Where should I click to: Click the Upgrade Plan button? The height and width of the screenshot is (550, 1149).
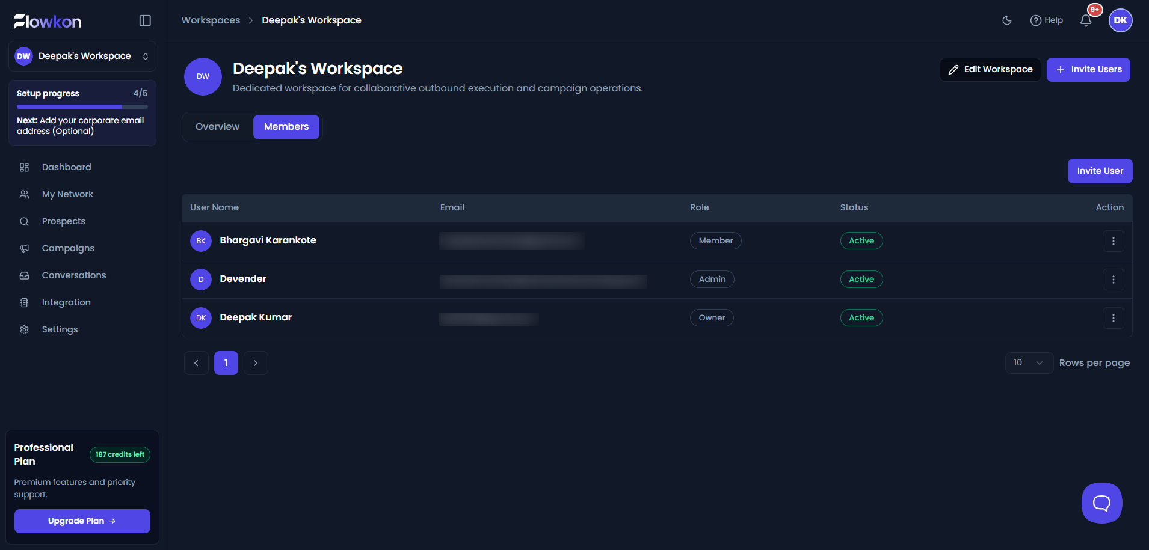click(x=82, y=521)
